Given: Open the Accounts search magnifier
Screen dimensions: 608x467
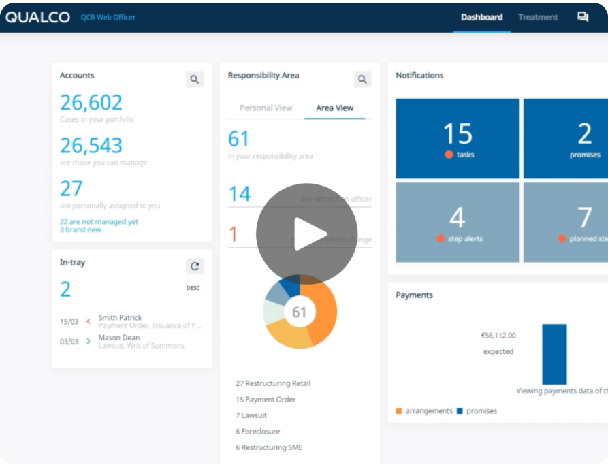Looking at the screenshot, I should (x=194, y=79).
